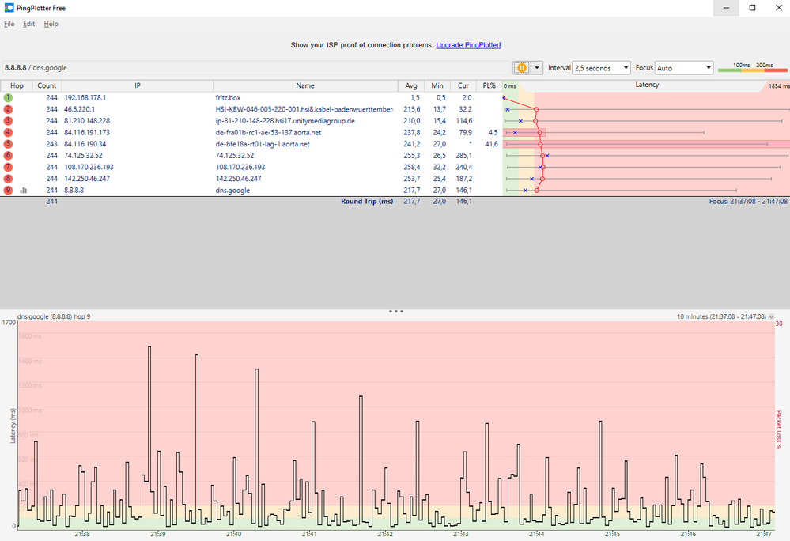Select hop 2 red status icon
790x541 pixels.
pyautogui.click(x=8, y=109)
